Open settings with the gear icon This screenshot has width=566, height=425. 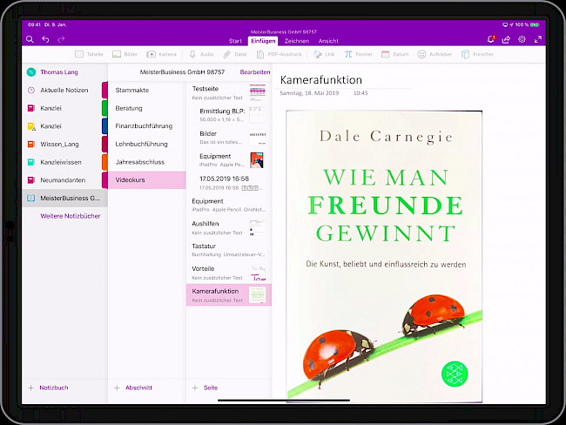(522, 39)
